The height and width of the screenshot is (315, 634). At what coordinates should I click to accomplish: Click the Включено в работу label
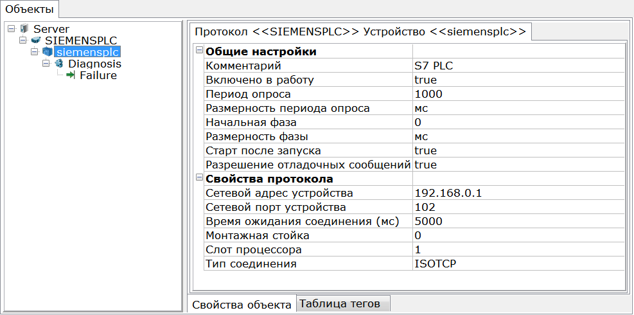click(x=260, y=80)
